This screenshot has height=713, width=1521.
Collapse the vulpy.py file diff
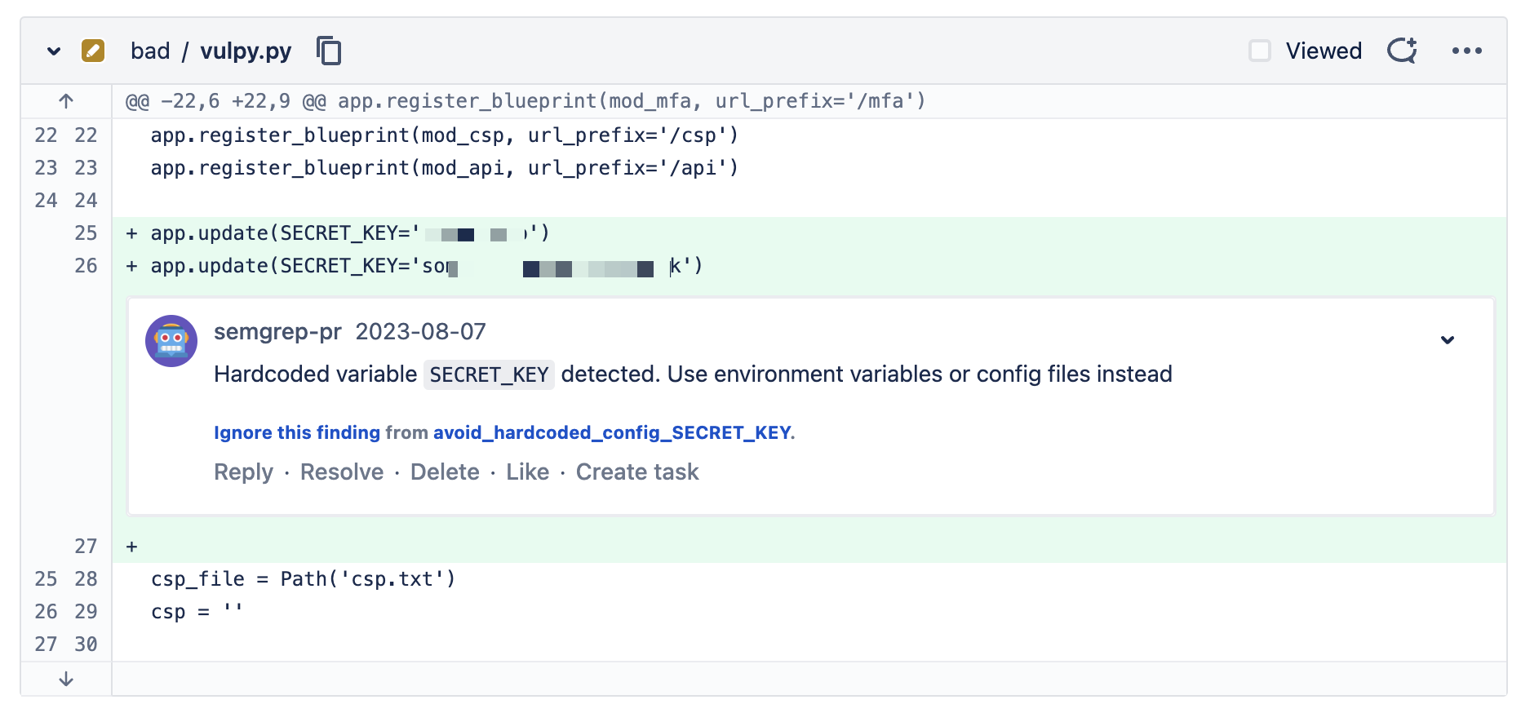coord(54,51)
